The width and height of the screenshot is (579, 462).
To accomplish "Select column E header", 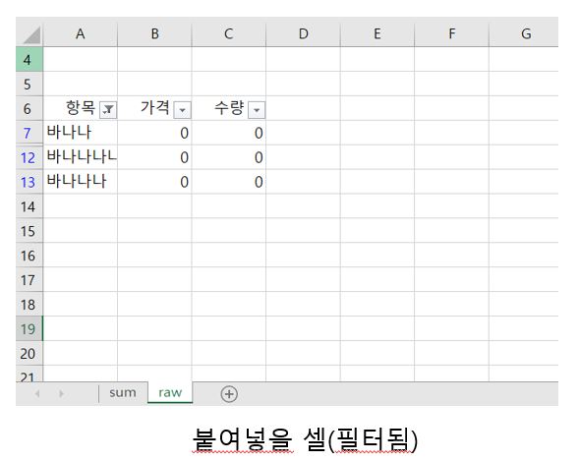I will click(x=377, y=34).
